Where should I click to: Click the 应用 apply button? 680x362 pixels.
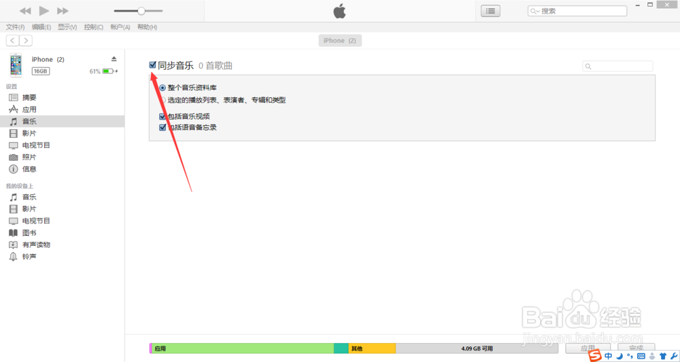588,348
